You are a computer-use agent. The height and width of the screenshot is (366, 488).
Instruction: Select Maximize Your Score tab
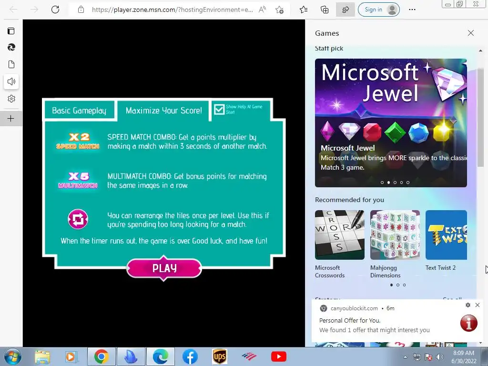(x=164, y=111)
